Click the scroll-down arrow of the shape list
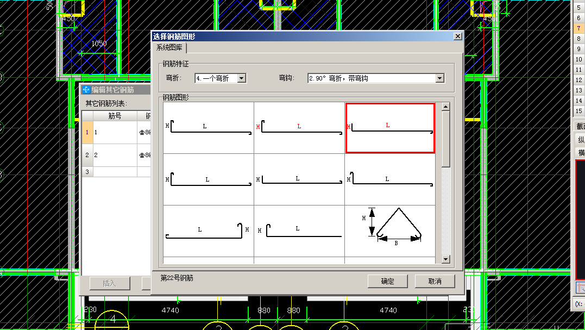The height and width of the screenshot is (330, 585). (x=445, y=259)
